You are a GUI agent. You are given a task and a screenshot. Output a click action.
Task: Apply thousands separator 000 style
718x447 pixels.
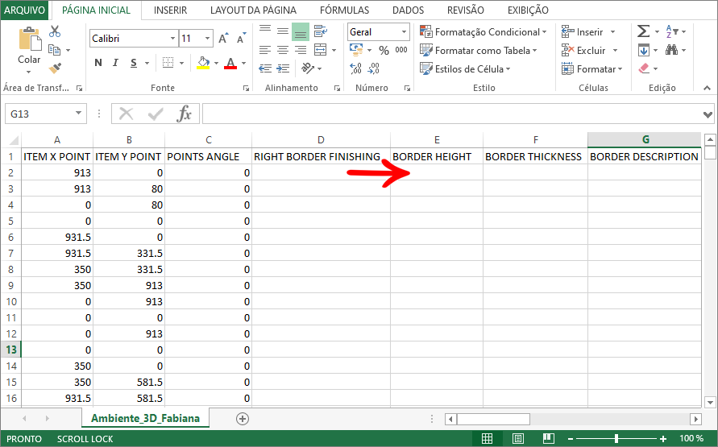point(401,50)
